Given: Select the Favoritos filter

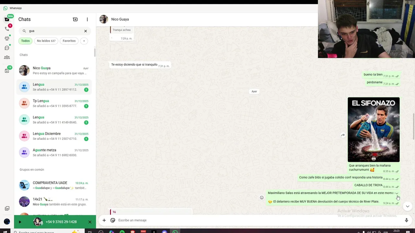Looking at the screenshot, I should click(69, 41).
